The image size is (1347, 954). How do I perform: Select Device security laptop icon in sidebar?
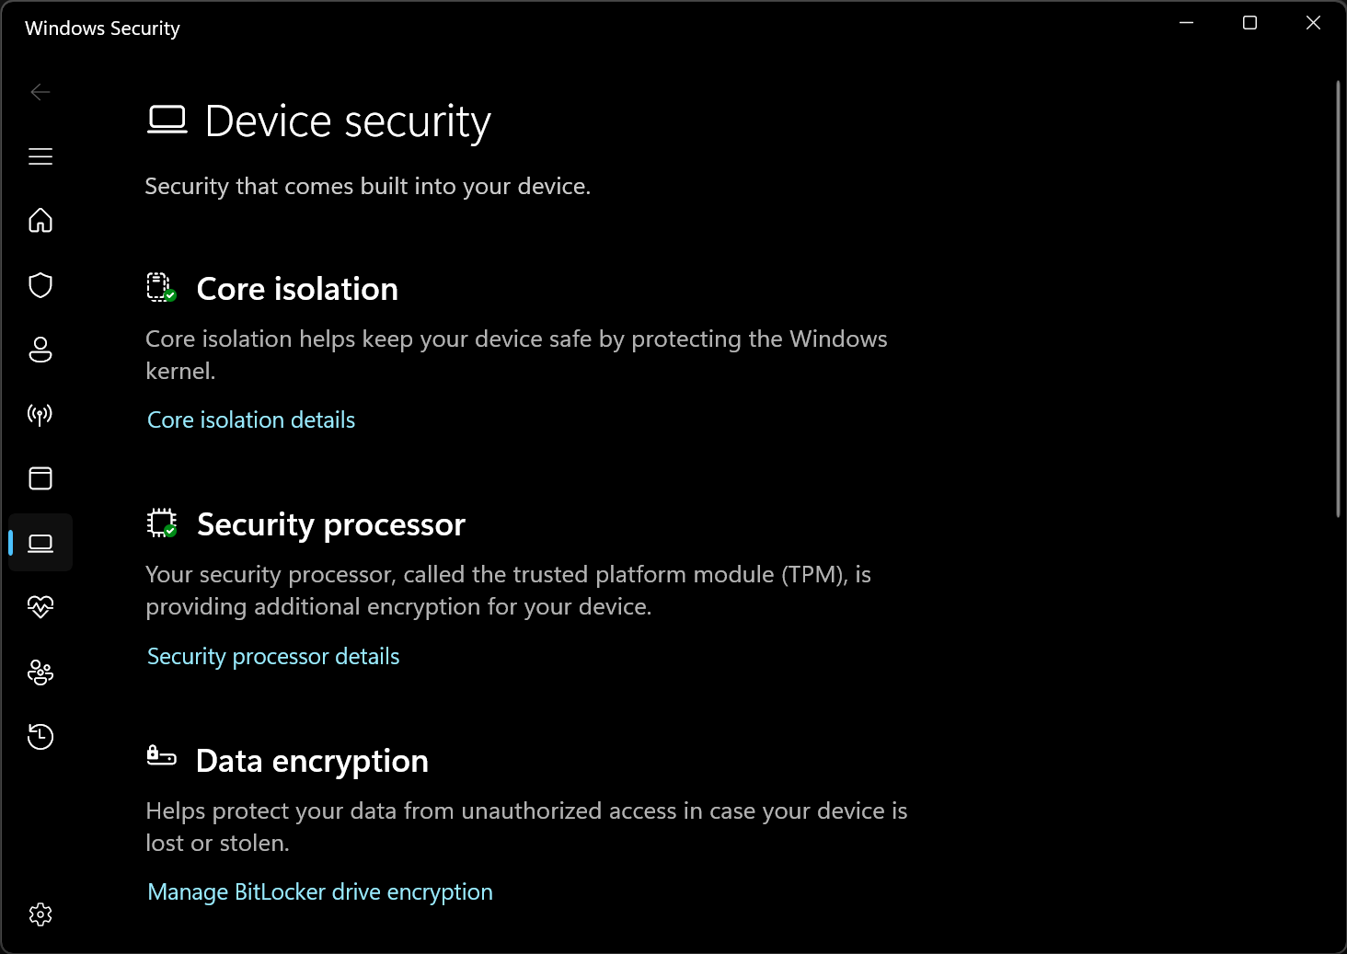click(40, 543)
